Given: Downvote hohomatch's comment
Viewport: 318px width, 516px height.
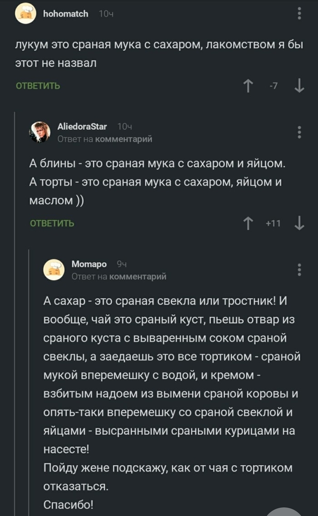Looking at the screenshot, I should (x=299, y=86).
